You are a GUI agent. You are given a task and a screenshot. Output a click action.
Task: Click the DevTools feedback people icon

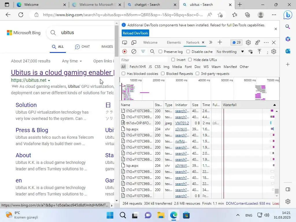[x=258, y=42]
